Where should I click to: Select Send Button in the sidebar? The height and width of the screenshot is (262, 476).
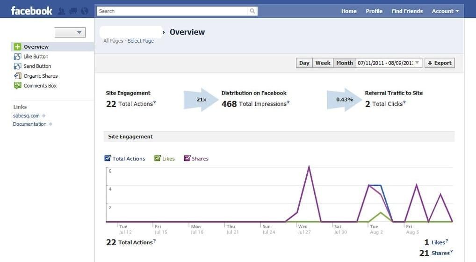[37, 66]
